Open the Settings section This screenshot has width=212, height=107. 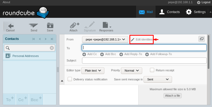point(196,12)
